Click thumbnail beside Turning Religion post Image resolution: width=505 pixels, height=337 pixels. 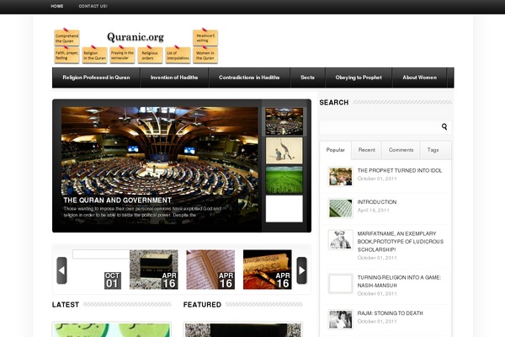coord(340,283)
